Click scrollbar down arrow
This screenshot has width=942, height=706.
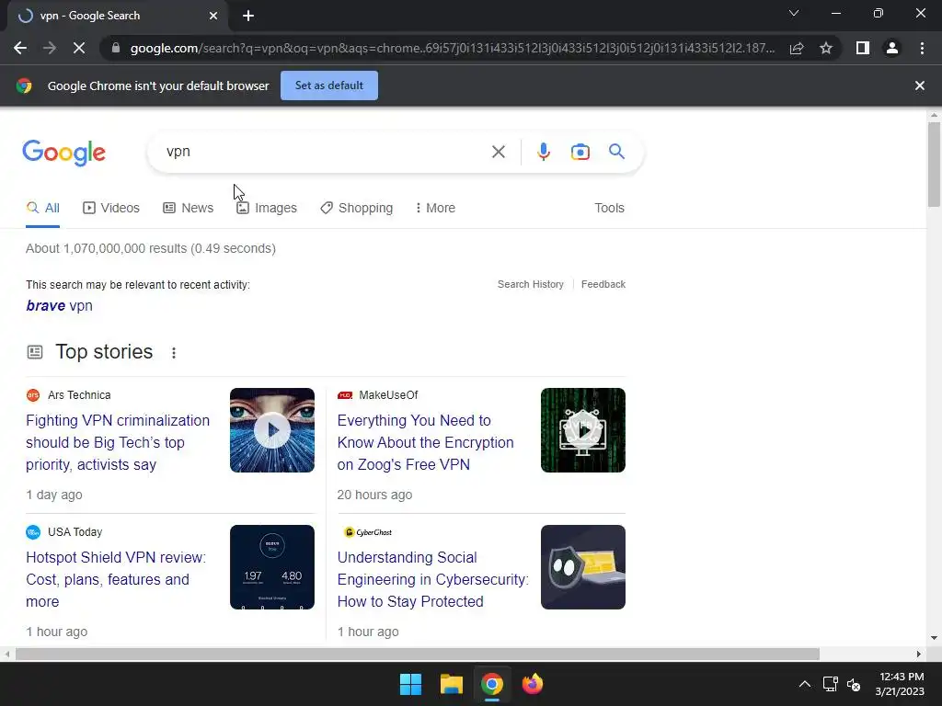[934, 638]
